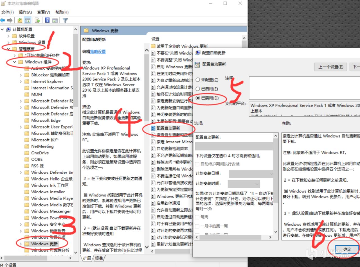Screen dimensions: 360x267
Task: Click the 本地组策略编辑器 title bar app icon
Action: [3, 4]
